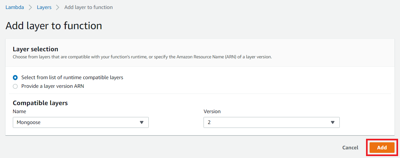Click the 'Add layer to function' breadcrumb
The height and width of the screenshot is (158, 400).
tap(88, 7)
